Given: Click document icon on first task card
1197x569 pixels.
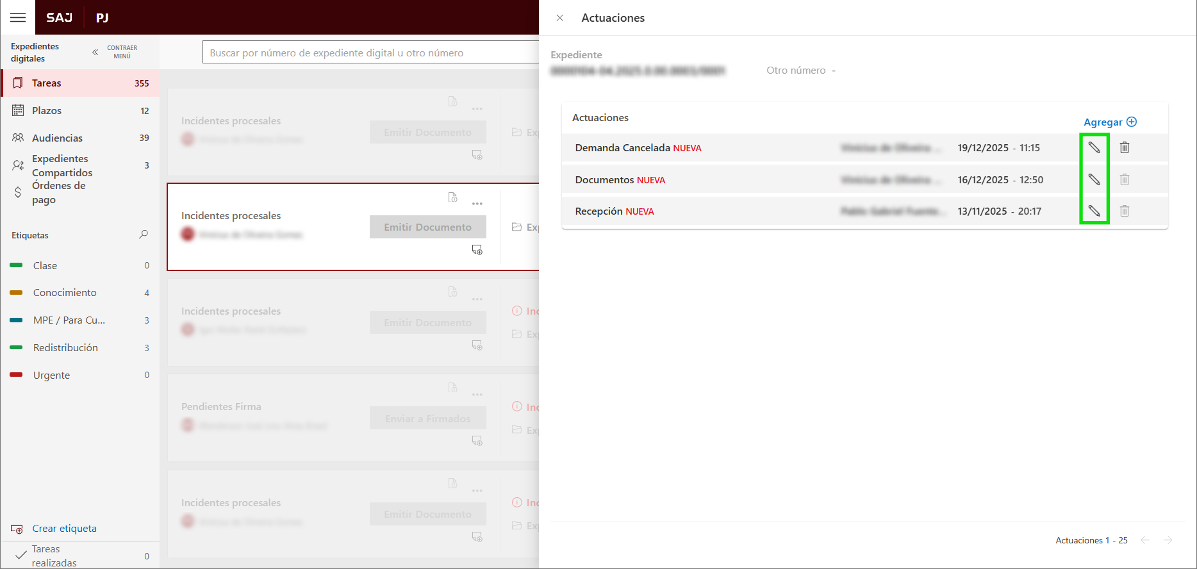Looking at the screenshot, I should tap(453, 102).
